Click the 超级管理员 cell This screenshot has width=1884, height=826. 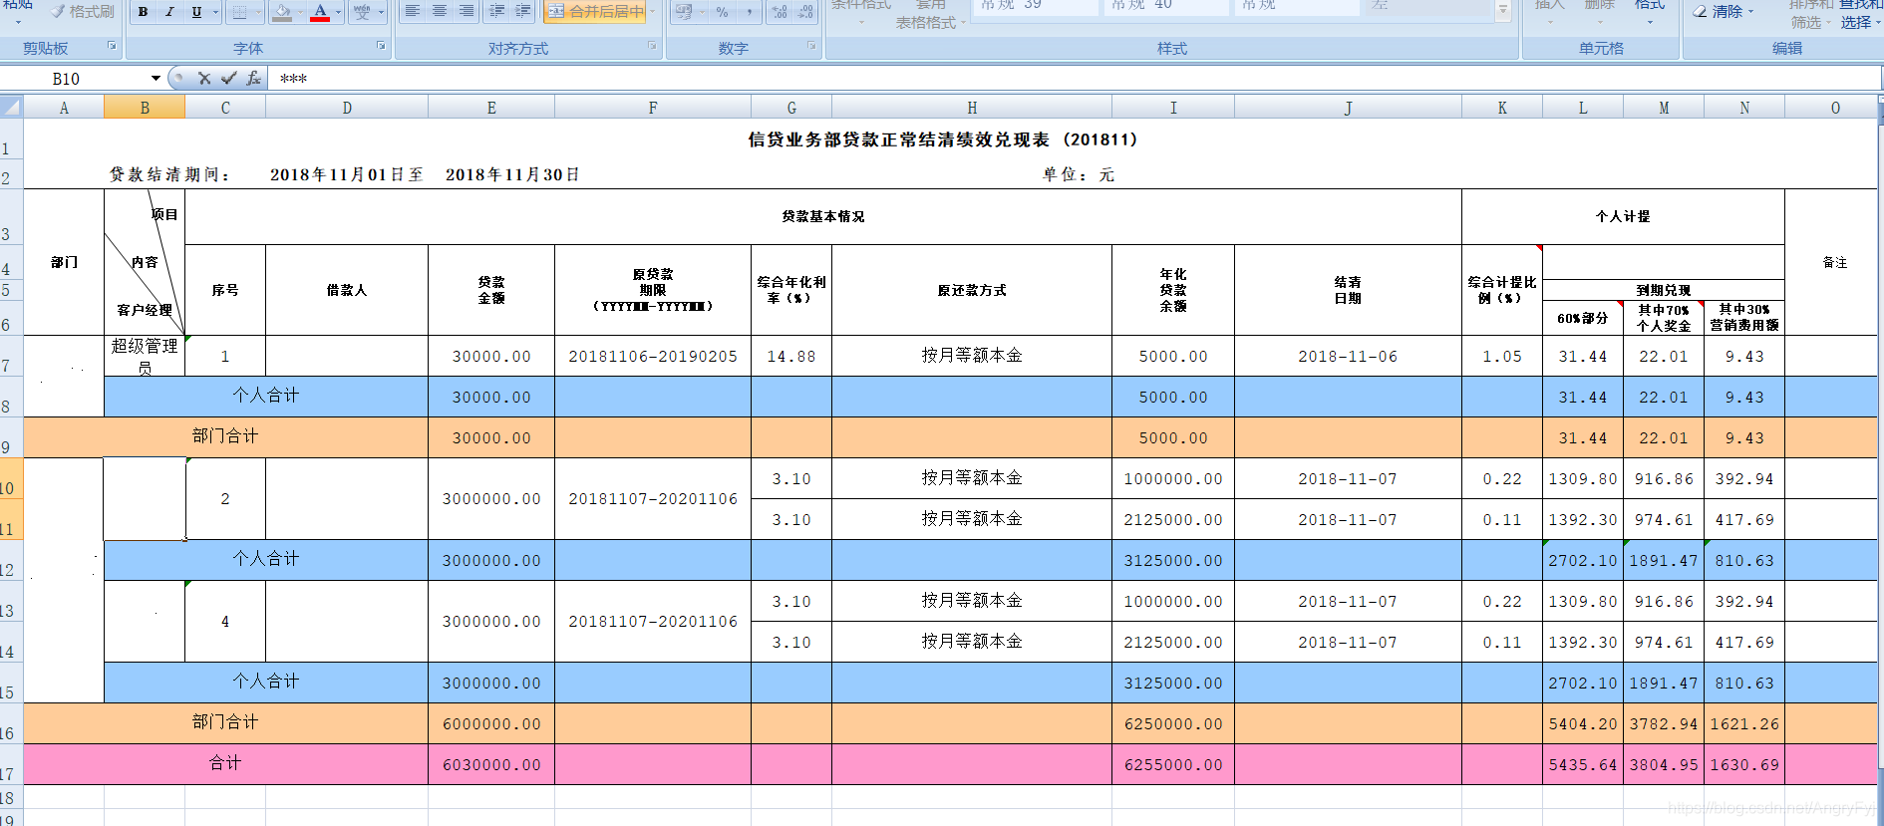point(145,356)
